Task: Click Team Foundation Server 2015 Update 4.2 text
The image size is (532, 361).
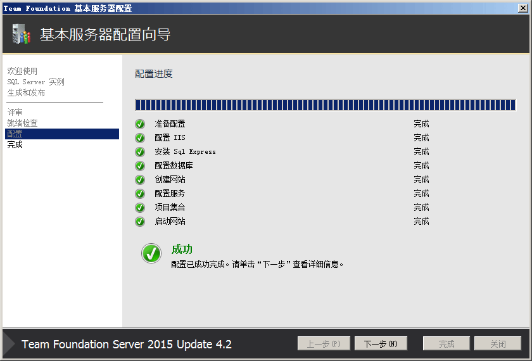Action: (127, 345)
